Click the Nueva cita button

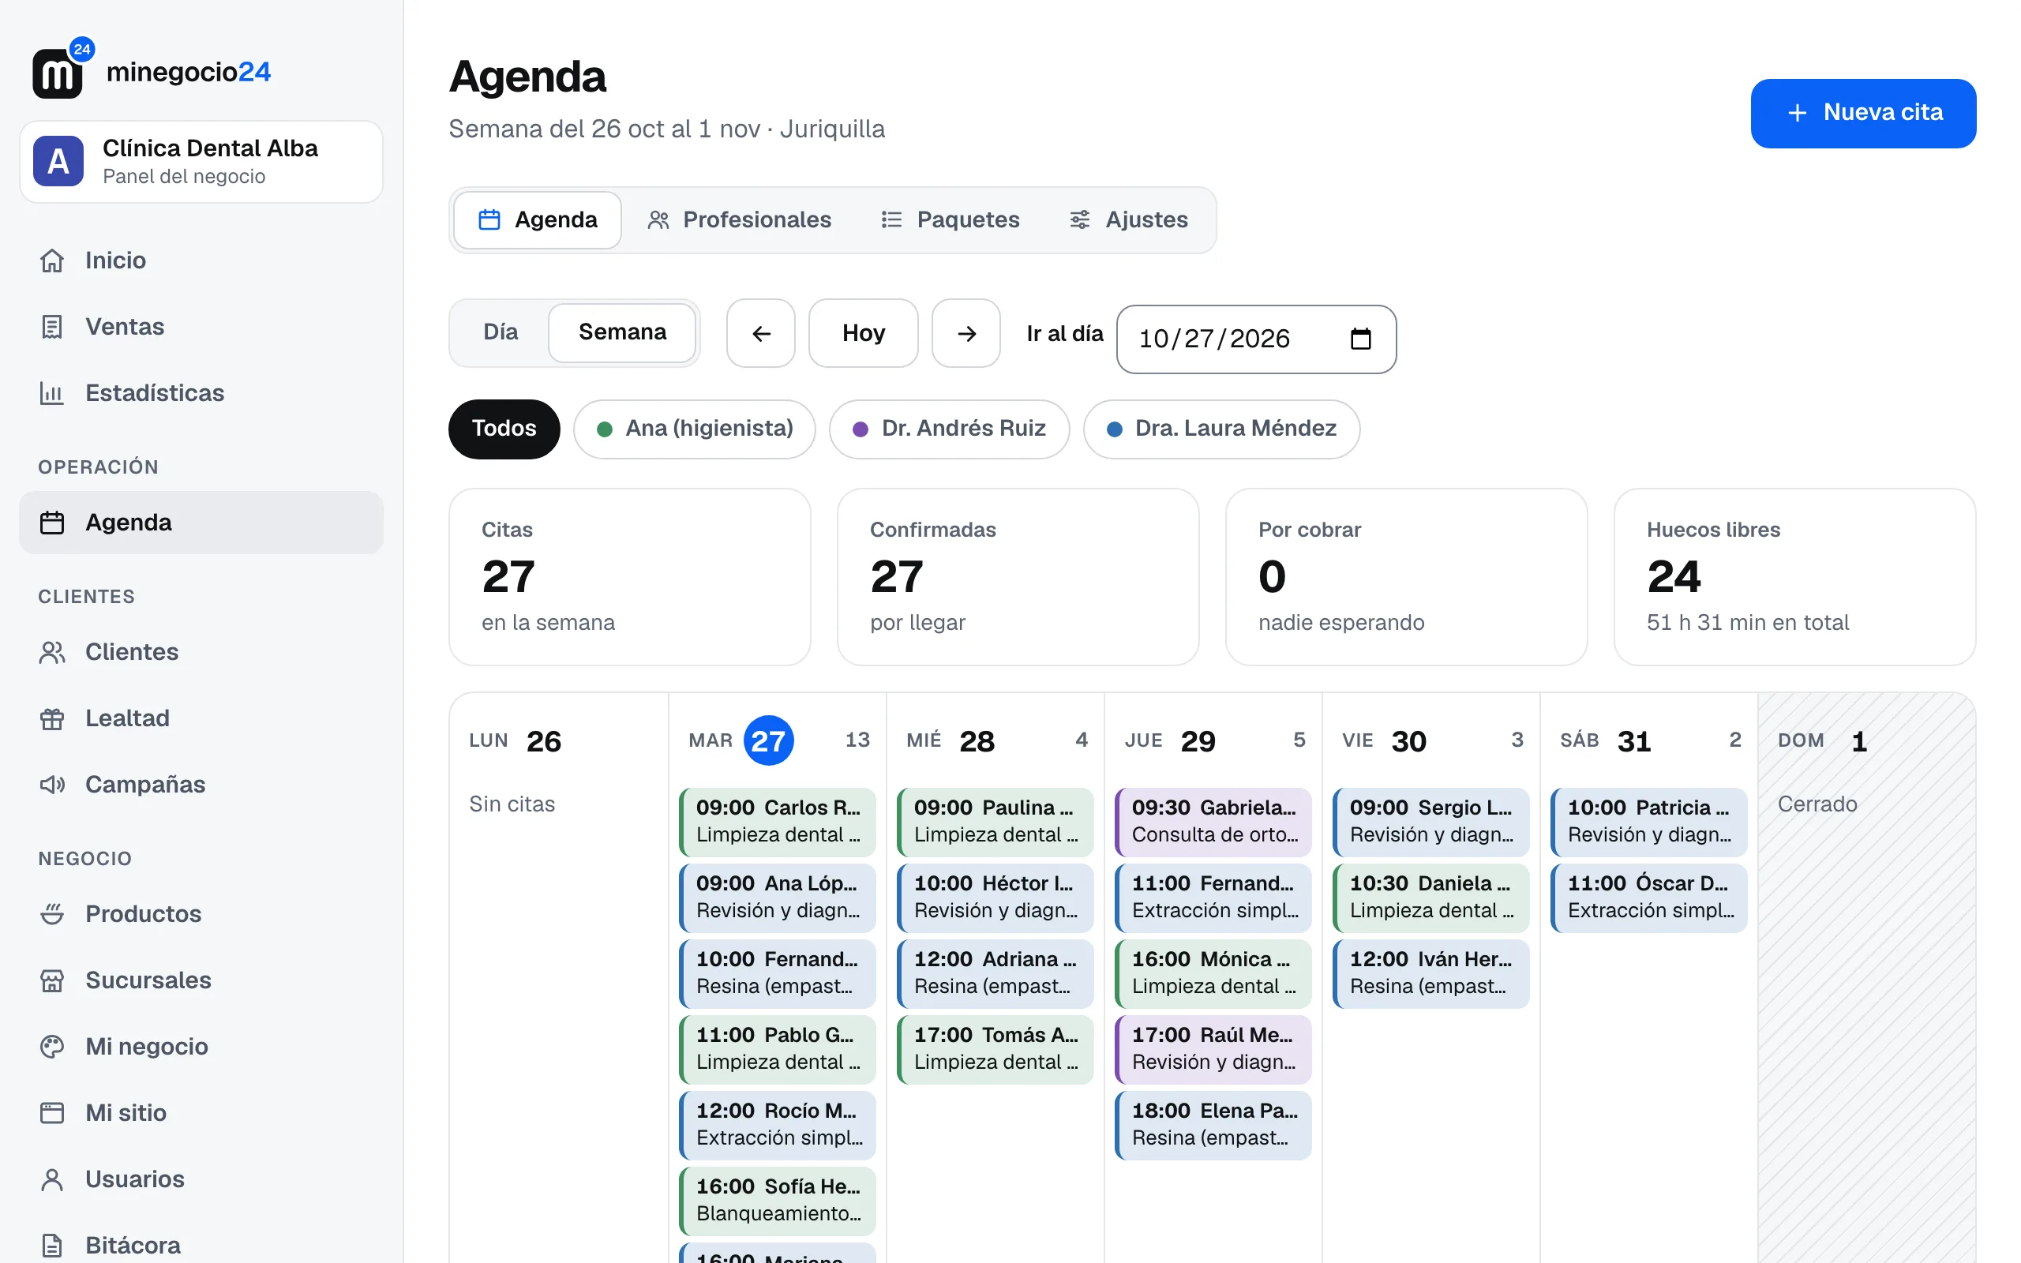point(1863,114)
